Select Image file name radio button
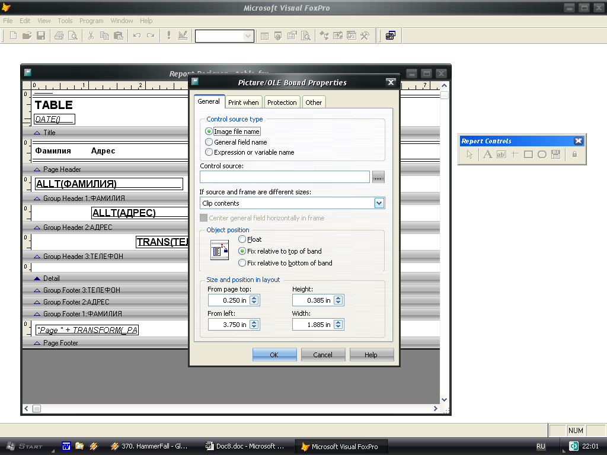Viewport: 607px width, 455px height. (x=209, y=132)
